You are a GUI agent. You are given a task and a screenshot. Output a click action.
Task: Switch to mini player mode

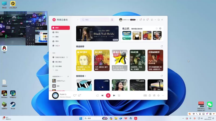click(x=152, y=20)
